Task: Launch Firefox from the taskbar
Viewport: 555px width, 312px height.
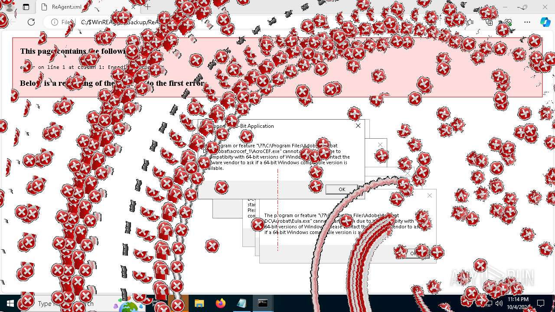Action: click(221, 303)
